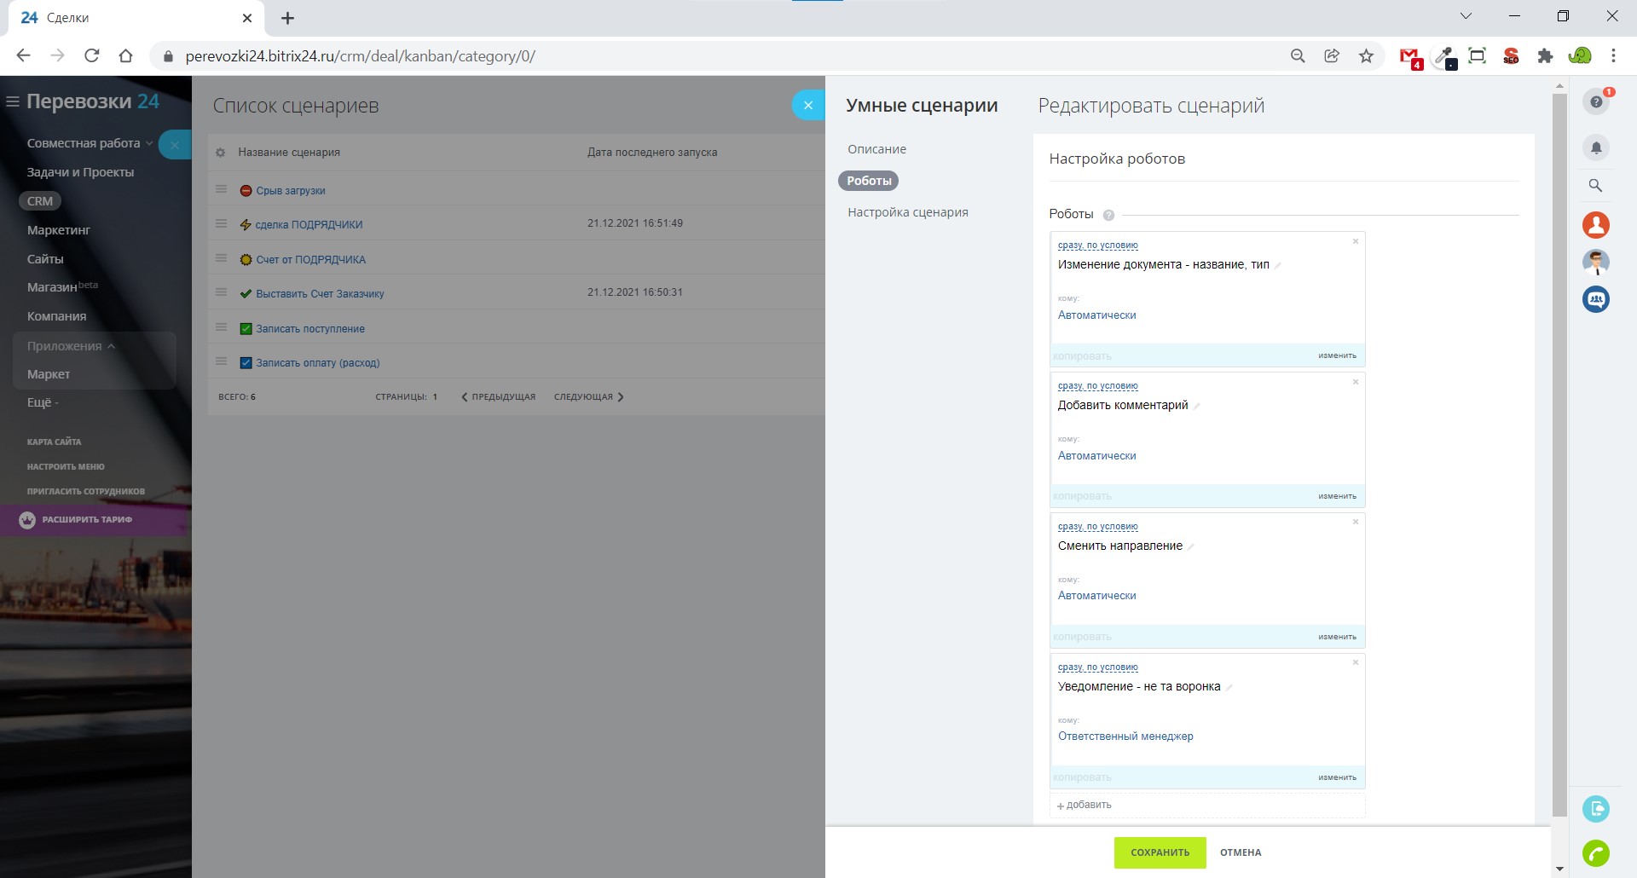Go to the next page СЛЕДУЮЩАЯ
Screen dimensions: 1637x878
point(589,397)
